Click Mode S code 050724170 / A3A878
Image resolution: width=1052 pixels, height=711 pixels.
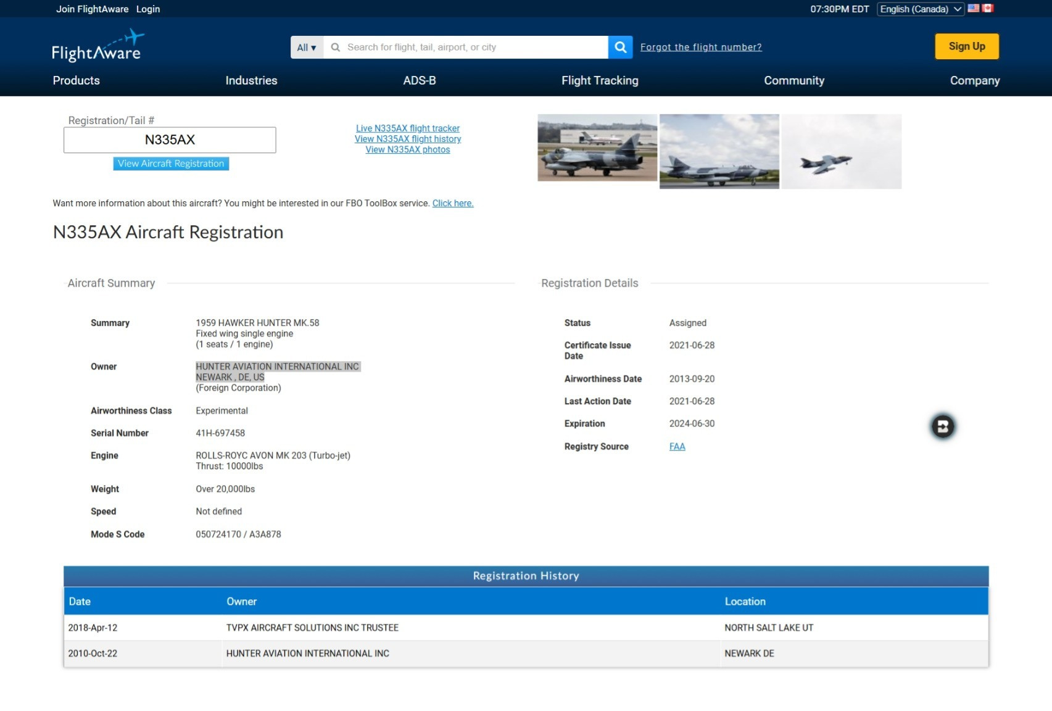click(x=238, y=534)
